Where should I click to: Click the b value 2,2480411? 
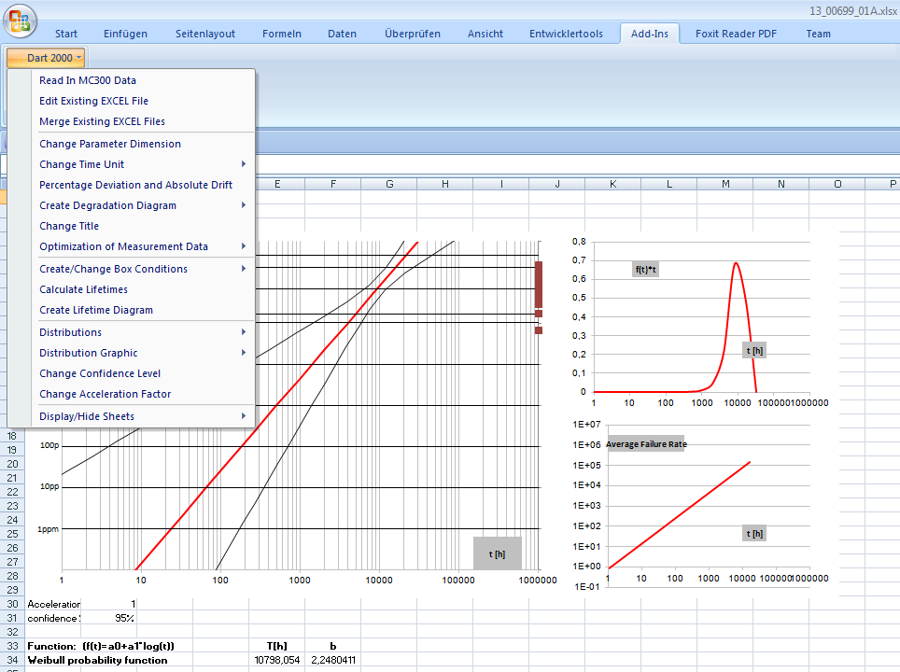click(x=333, y=660)
